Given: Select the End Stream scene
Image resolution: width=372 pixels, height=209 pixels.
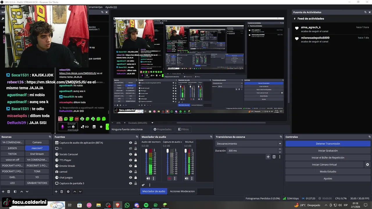Looking at the screenshot, I should 37,154.
